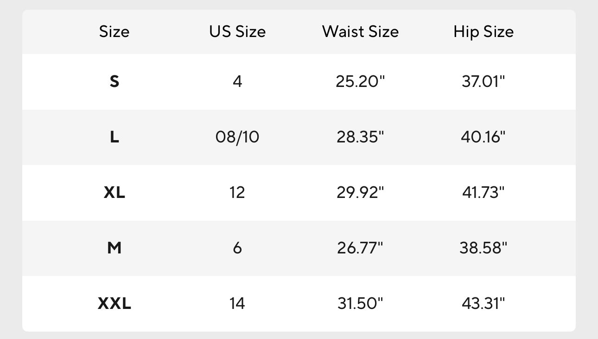Click the 43.31" hip value

[483, 303]
